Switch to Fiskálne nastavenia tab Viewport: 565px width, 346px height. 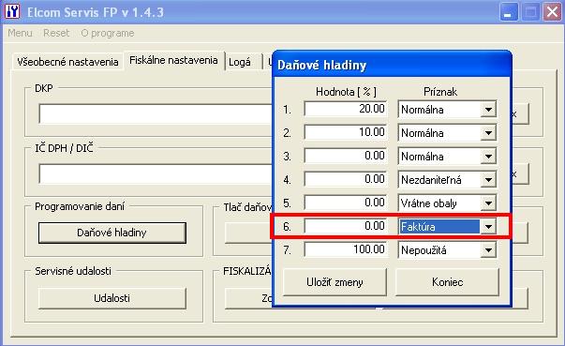173,60
